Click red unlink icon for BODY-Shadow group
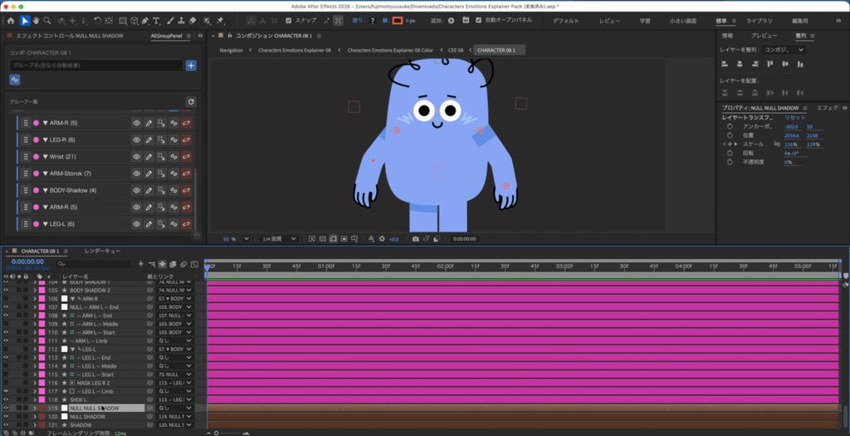The width and height of the screenshot is (850, 436). tap(187, 190)
